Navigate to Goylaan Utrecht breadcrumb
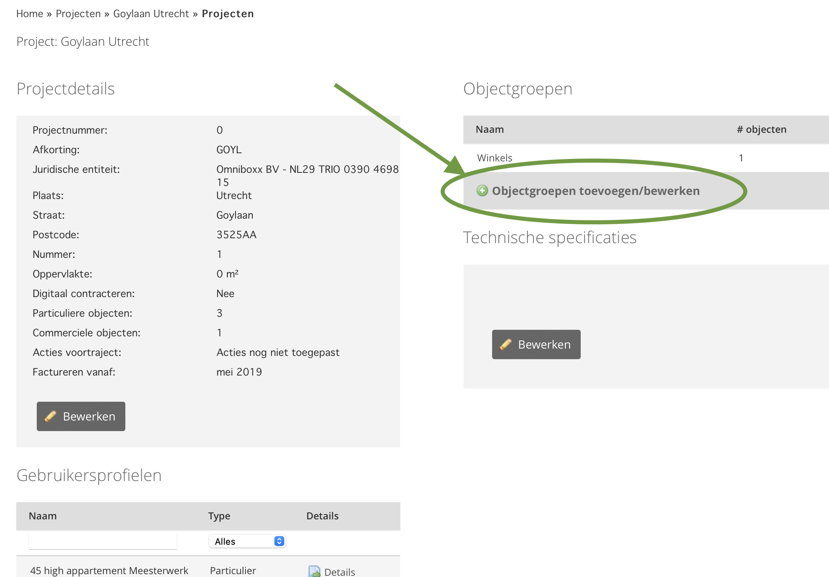829x577 pixels. (151, 14)
